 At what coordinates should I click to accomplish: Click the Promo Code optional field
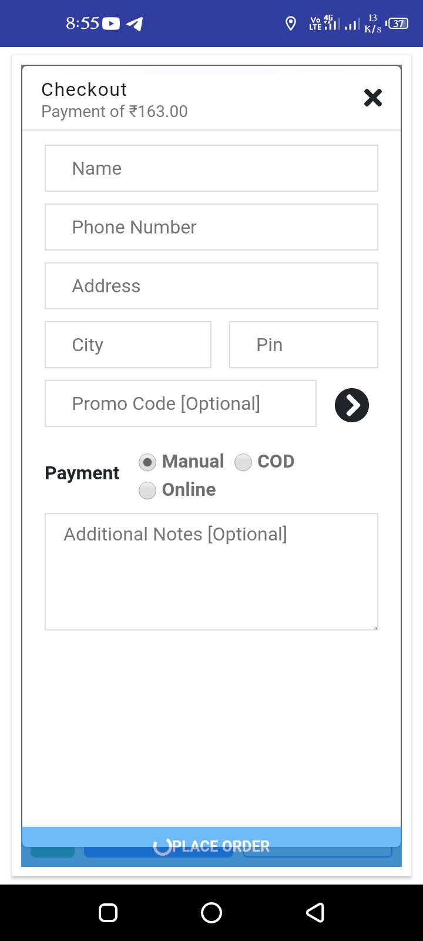180,403
